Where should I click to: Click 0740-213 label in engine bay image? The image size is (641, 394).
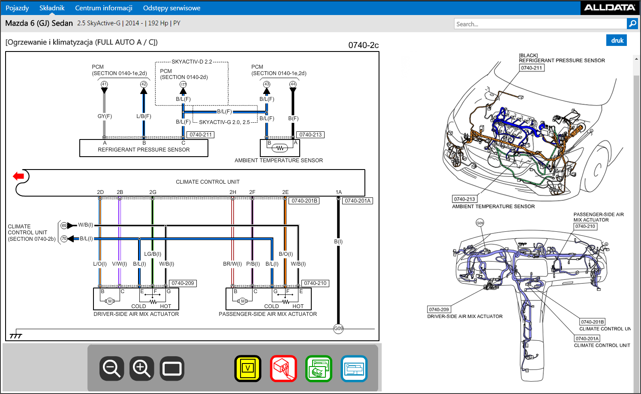coord(465,199)
